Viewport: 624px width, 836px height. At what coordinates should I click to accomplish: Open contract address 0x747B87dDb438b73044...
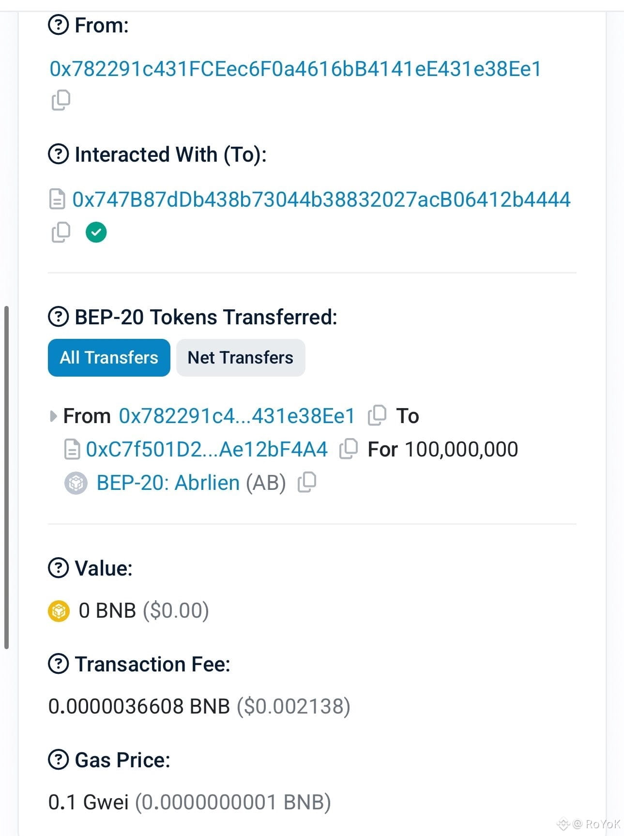coord(321,199)
